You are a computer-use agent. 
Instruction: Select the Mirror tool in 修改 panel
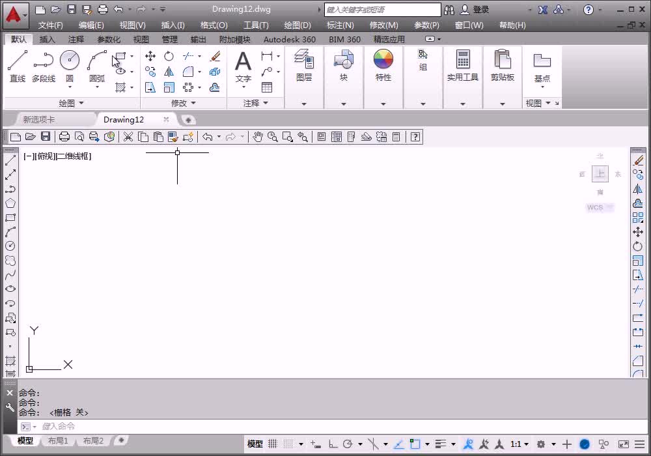pos(169,72)
